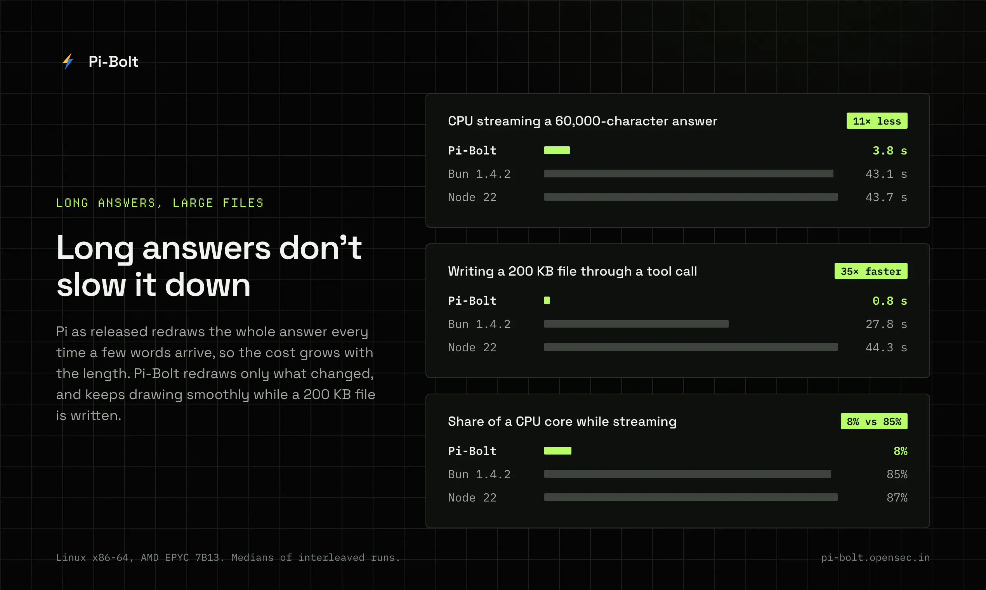Image resolution: width=986 pixels, height=590 pixels.
Task: Click the Node 22 bar showing 87%
Action: tap(691, 497)
